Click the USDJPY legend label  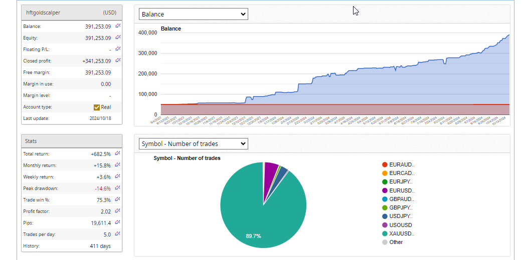click(x=401, y=216)
